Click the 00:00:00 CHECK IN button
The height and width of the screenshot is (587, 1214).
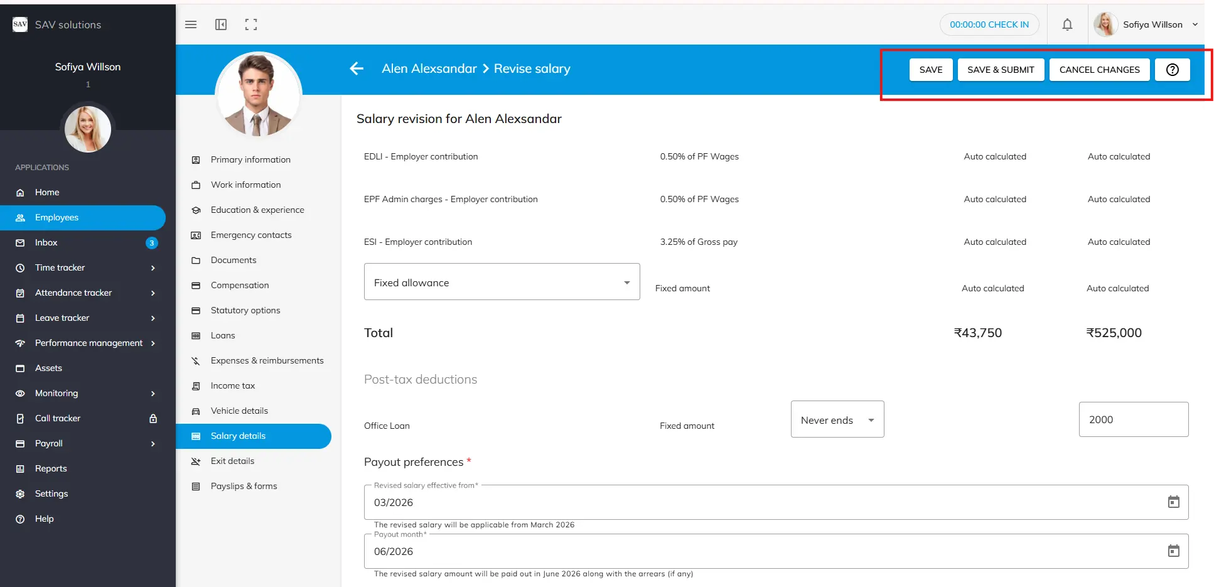click(x=989, y=24)
